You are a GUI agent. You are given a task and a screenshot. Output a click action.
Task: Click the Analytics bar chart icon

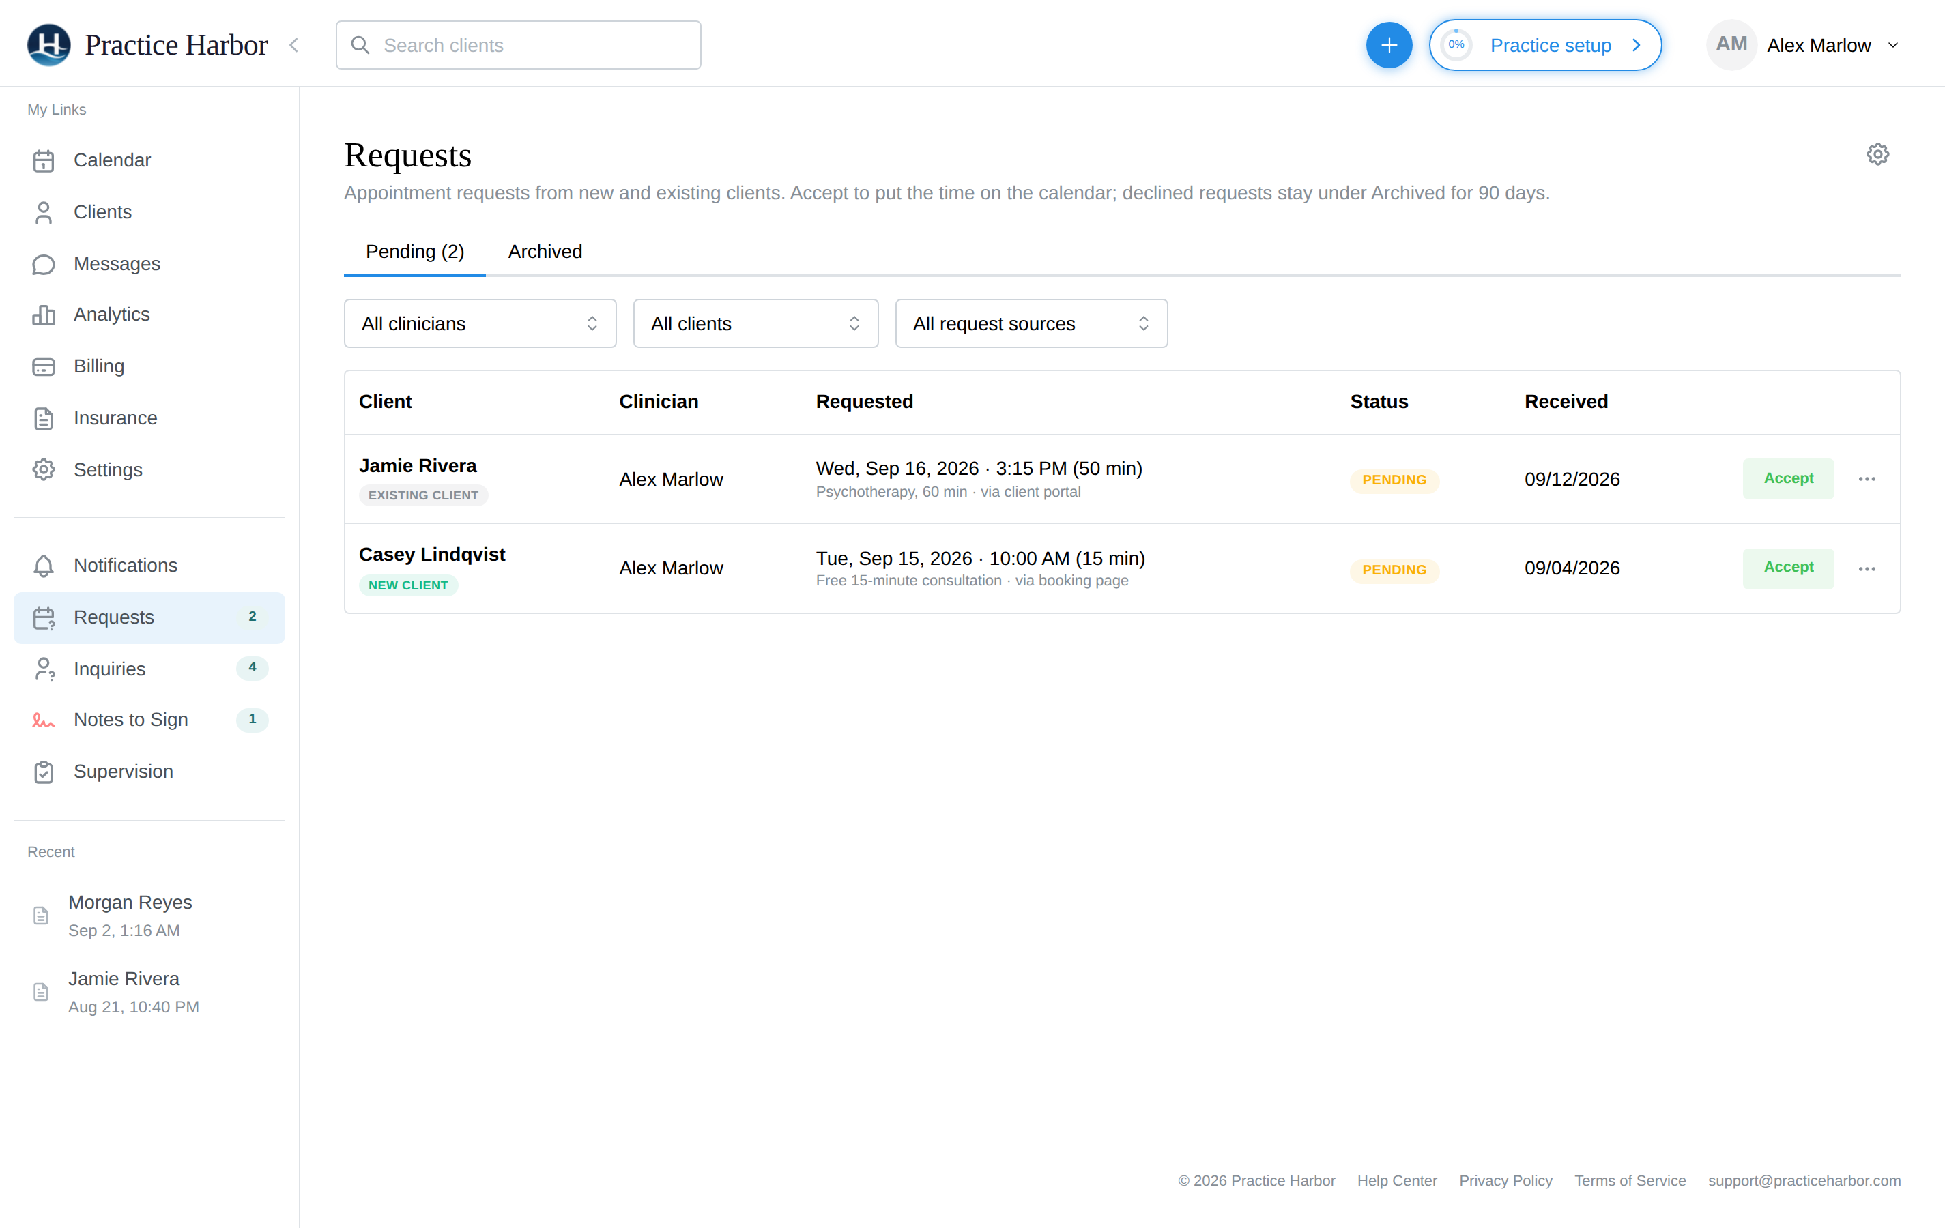point(44,315)
